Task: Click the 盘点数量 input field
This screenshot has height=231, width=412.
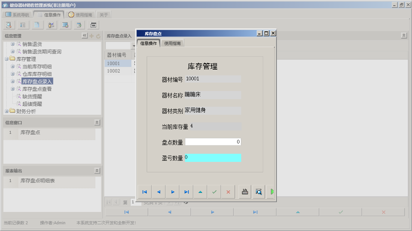Action: tap(213, 142)
